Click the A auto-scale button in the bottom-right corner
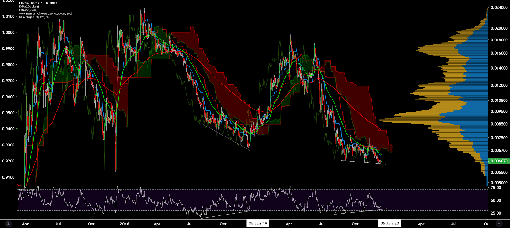Image resolution: width=510 pixels, height=228 pixels. click(499, 224)
